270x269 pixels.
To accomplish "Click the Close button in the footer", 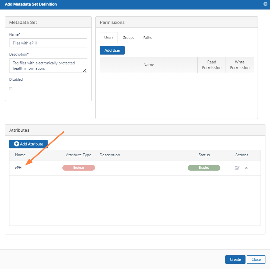I will 256,260.
